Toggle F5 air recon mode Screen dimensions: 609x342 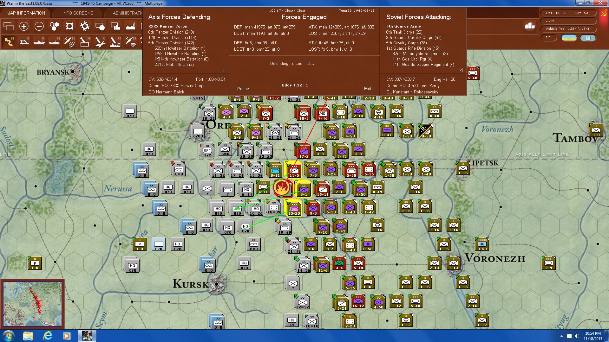point(69,42)
